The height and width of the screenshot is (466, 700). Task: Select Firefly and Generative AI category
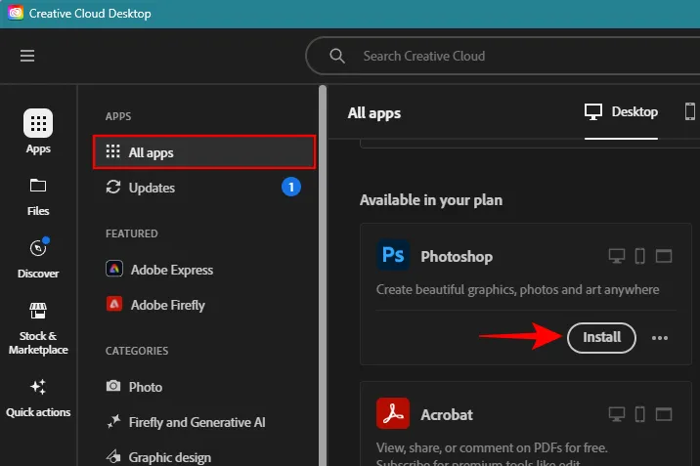pos(186,422)
